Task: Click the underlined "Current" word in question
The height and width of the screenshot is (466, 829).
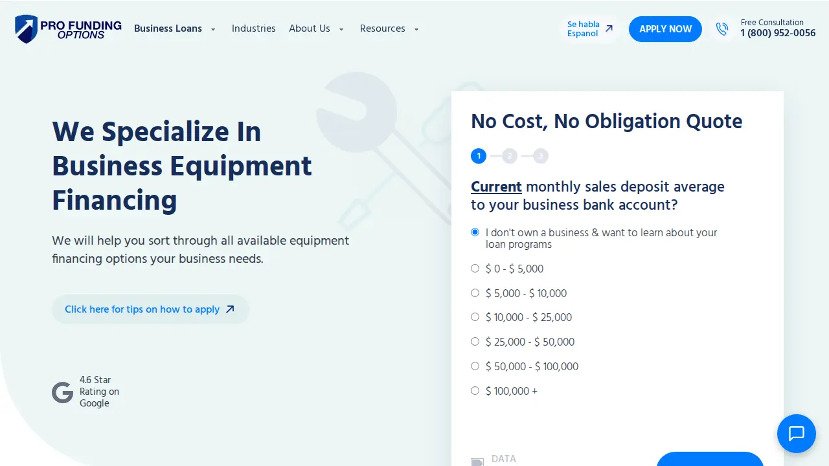Action: coord(496,187)
